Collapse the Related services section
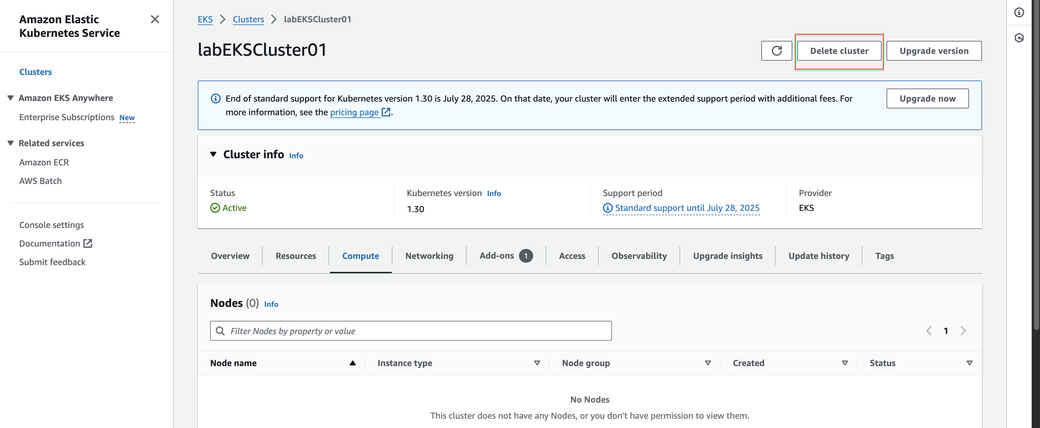1040x428 pixels. click(x=11, y=143)
